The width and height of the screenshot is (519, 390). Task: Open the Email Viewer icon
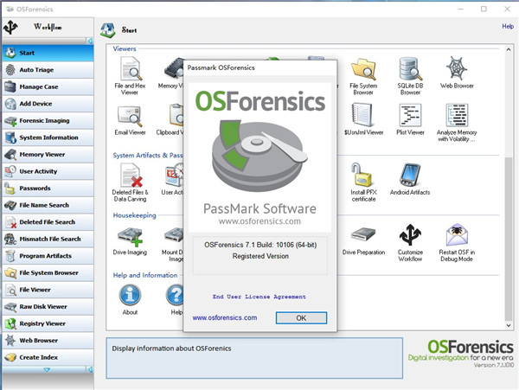click(130, 116)
